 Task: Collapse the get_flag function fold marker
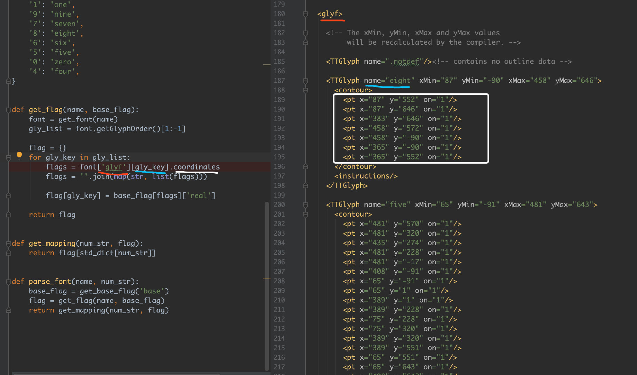[x=9, y=110]
